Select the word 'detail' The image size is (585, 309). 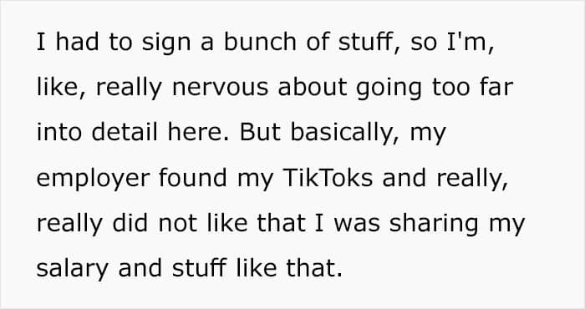pyautogui.click(x=125, y=132)
